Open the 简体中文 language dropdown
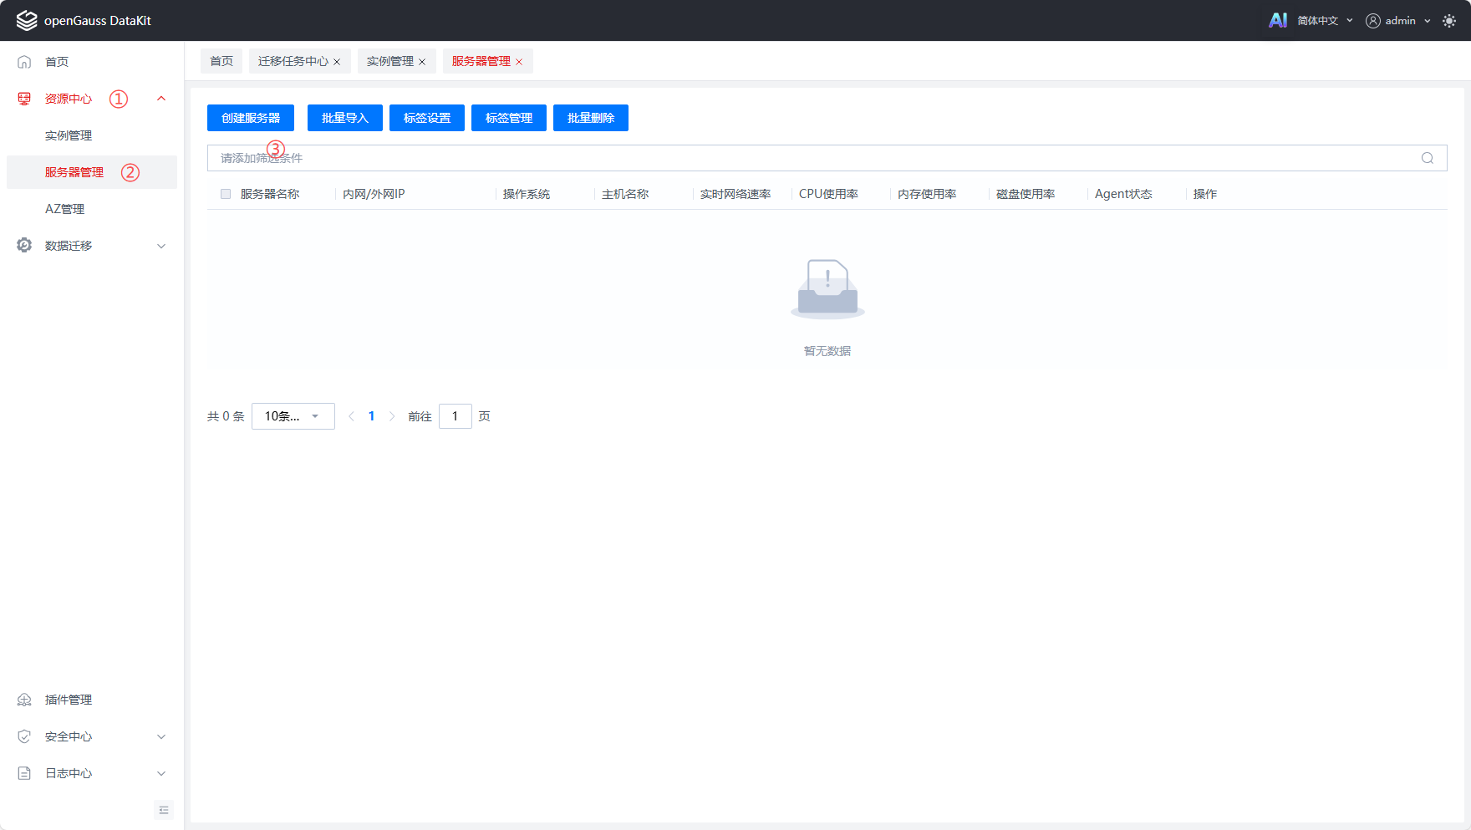This screenshot has width=1471, height=830. 1325,21
